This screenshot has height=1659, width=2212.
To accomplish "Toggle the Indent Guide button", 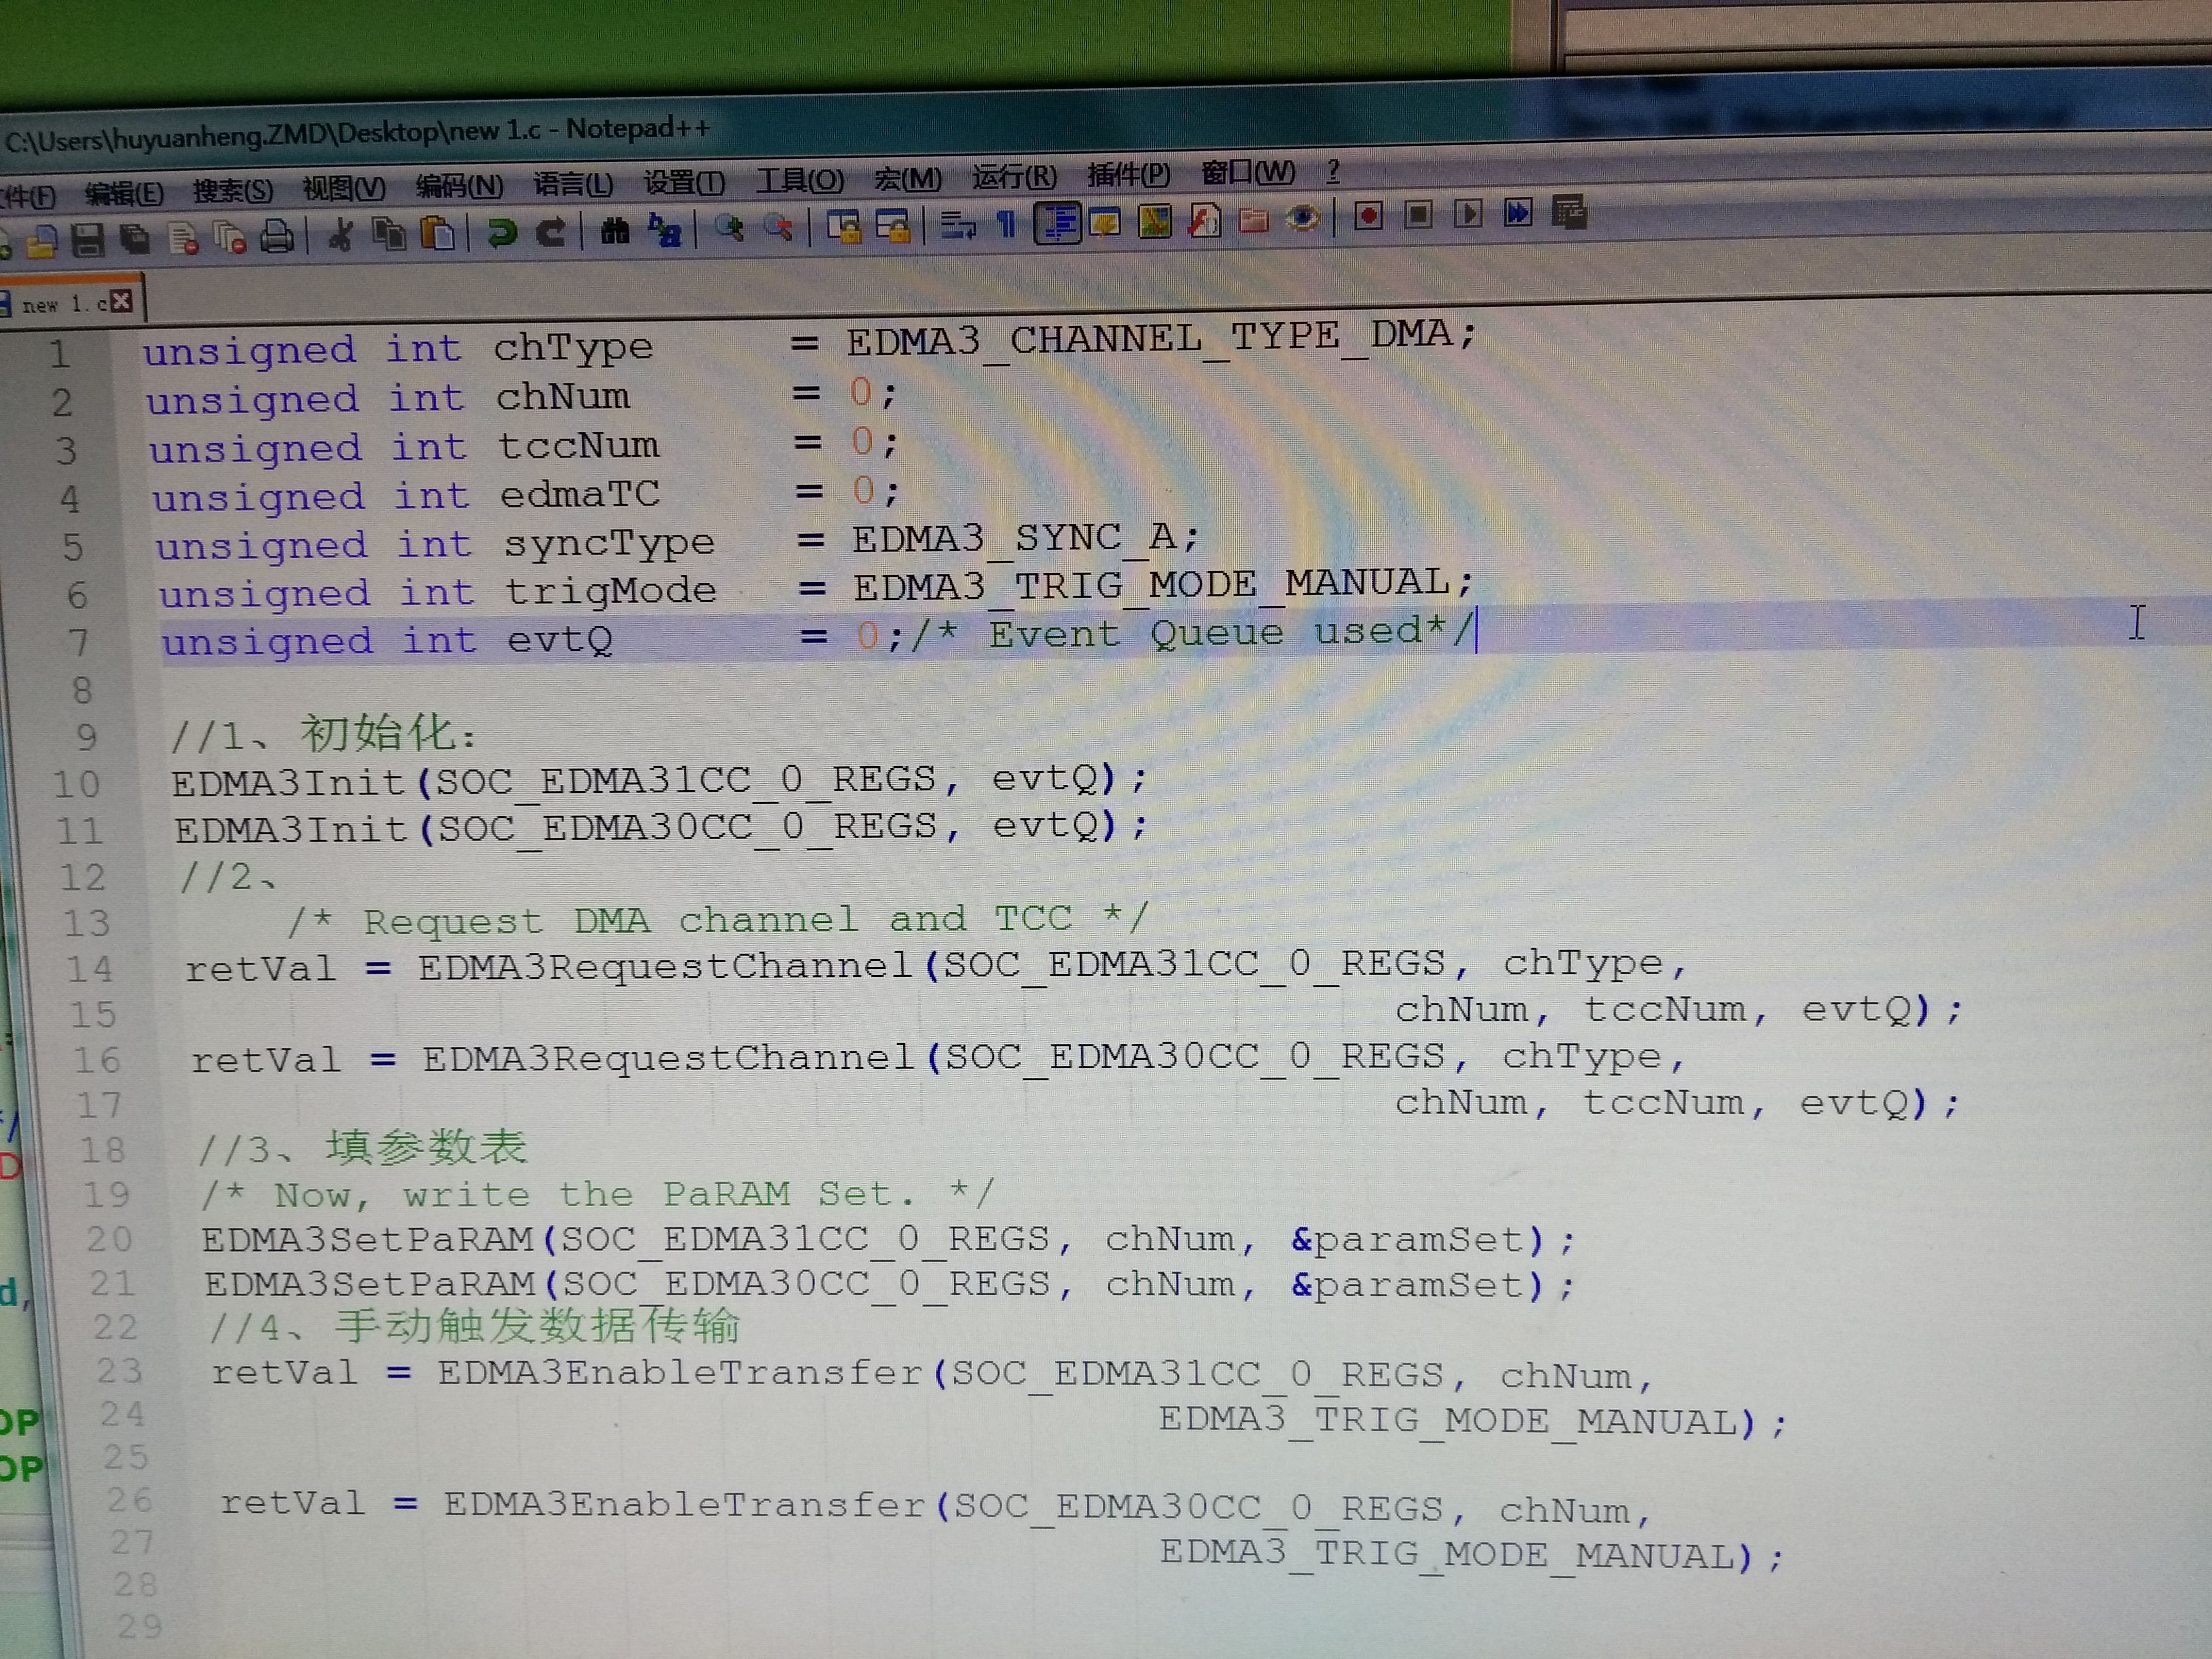I will (1057, 222).
